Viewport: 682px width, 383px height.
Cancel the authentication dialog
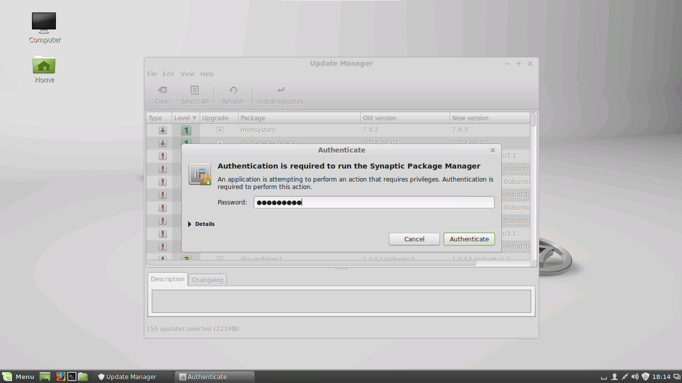[x=414, y=239]
